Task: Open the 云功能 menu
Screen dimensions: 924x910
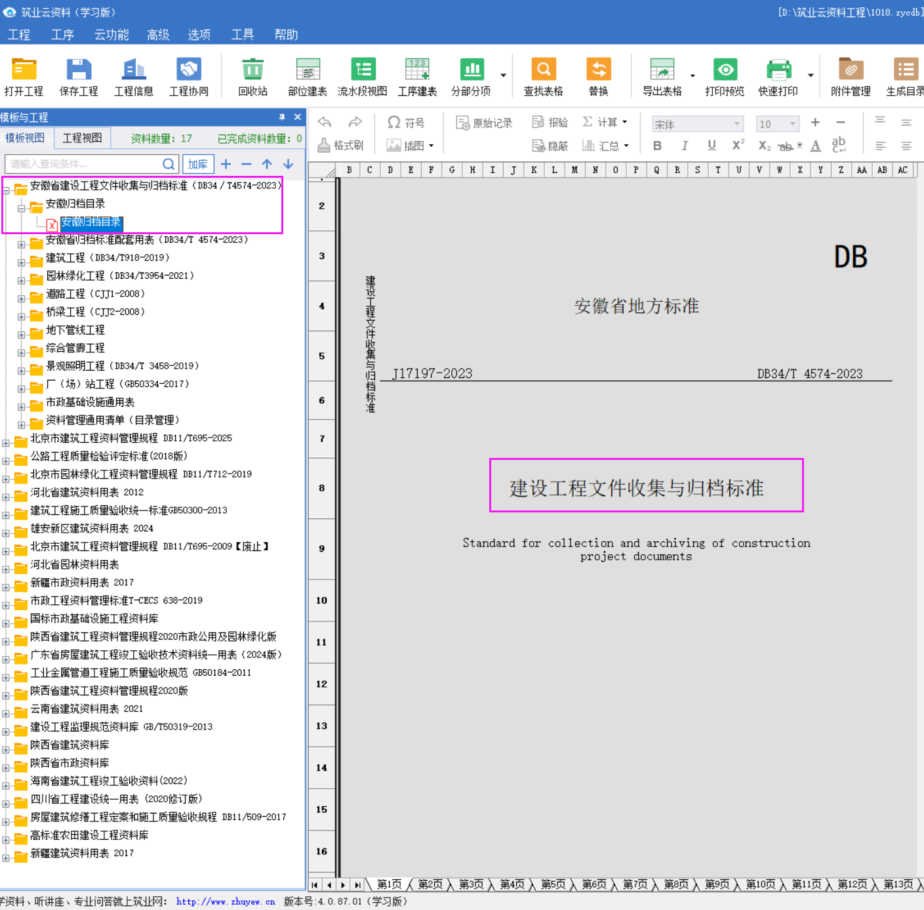Action: [111, 35]
